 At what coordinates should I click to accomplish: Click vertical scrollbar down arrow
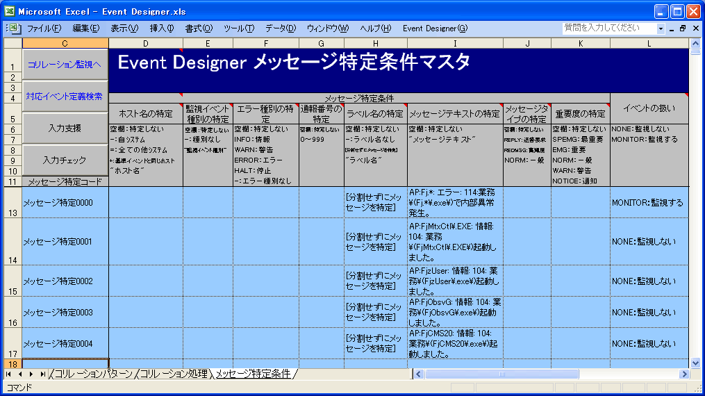tap(695, 363)
